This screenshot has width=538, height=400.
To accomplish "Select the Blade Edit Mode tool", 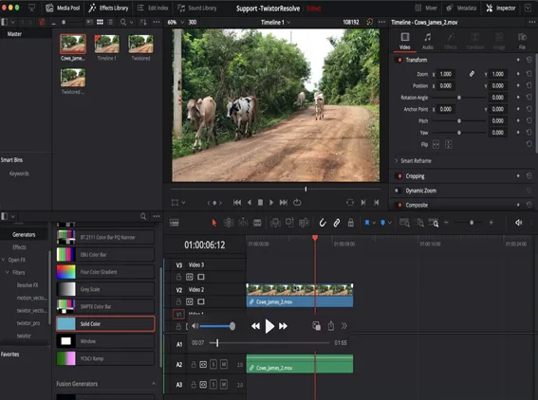I will coord(257,223).
